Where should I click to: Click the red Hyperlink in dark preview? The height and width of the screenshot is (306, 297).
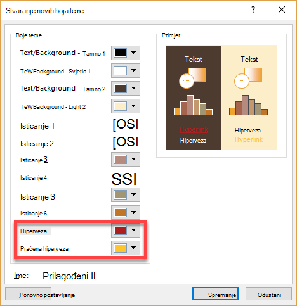coord(194,129)
